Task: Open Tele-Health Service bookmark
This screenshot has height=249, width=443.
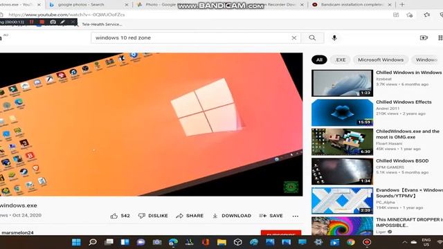Action: [x=102, y=24]
